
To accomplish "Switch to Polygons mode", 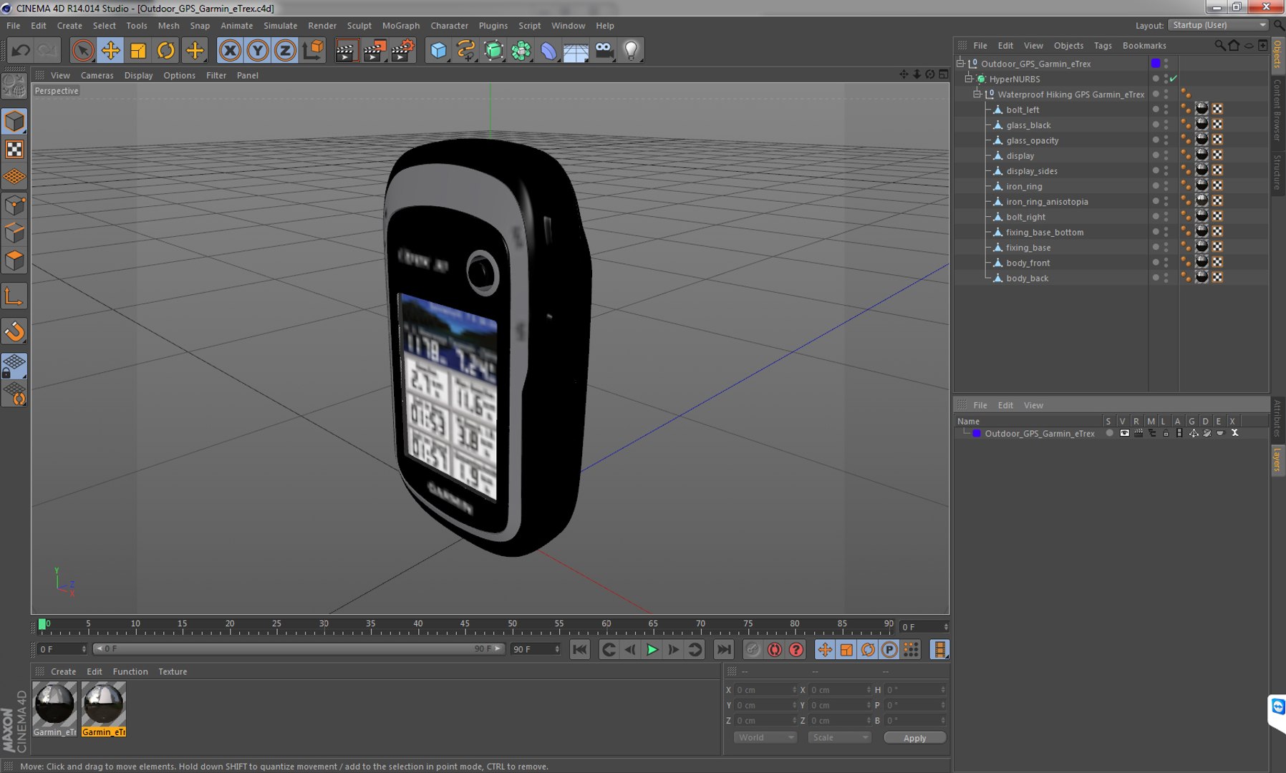I will 14,261.
